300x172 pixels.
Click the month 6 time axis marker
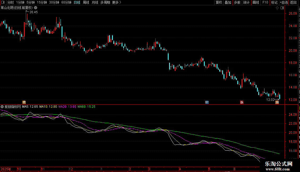pyautogui.click(x=235, y=169)
